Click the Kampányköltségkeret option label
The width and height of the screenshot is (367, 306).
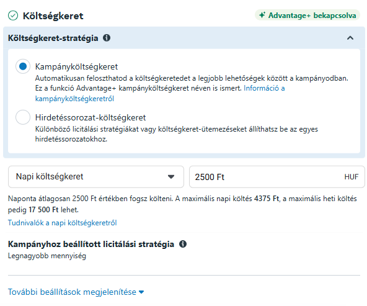[76, 67]
